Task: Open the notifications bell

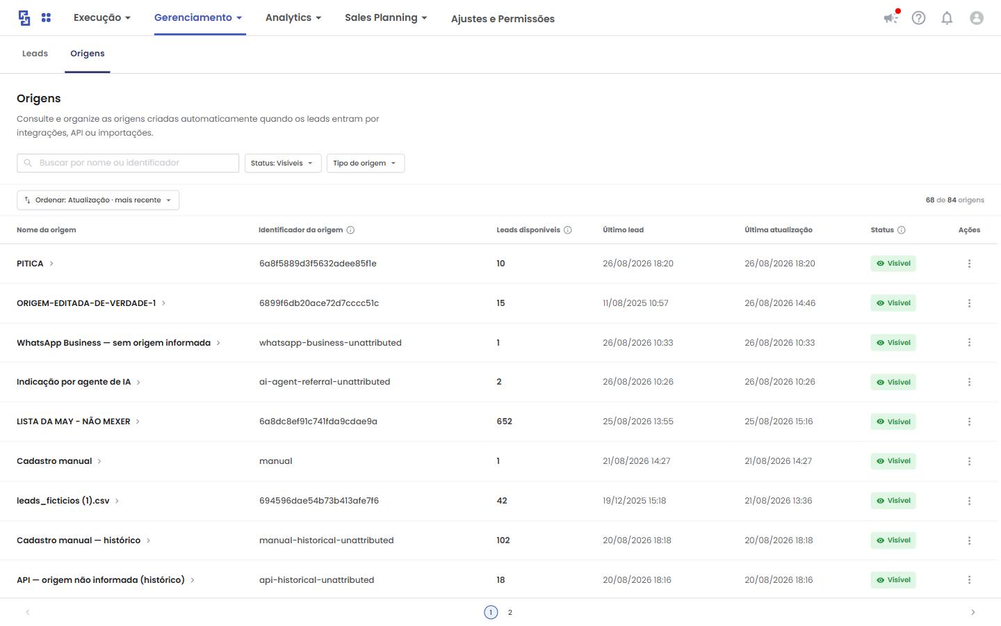Action: coord(947,18)
